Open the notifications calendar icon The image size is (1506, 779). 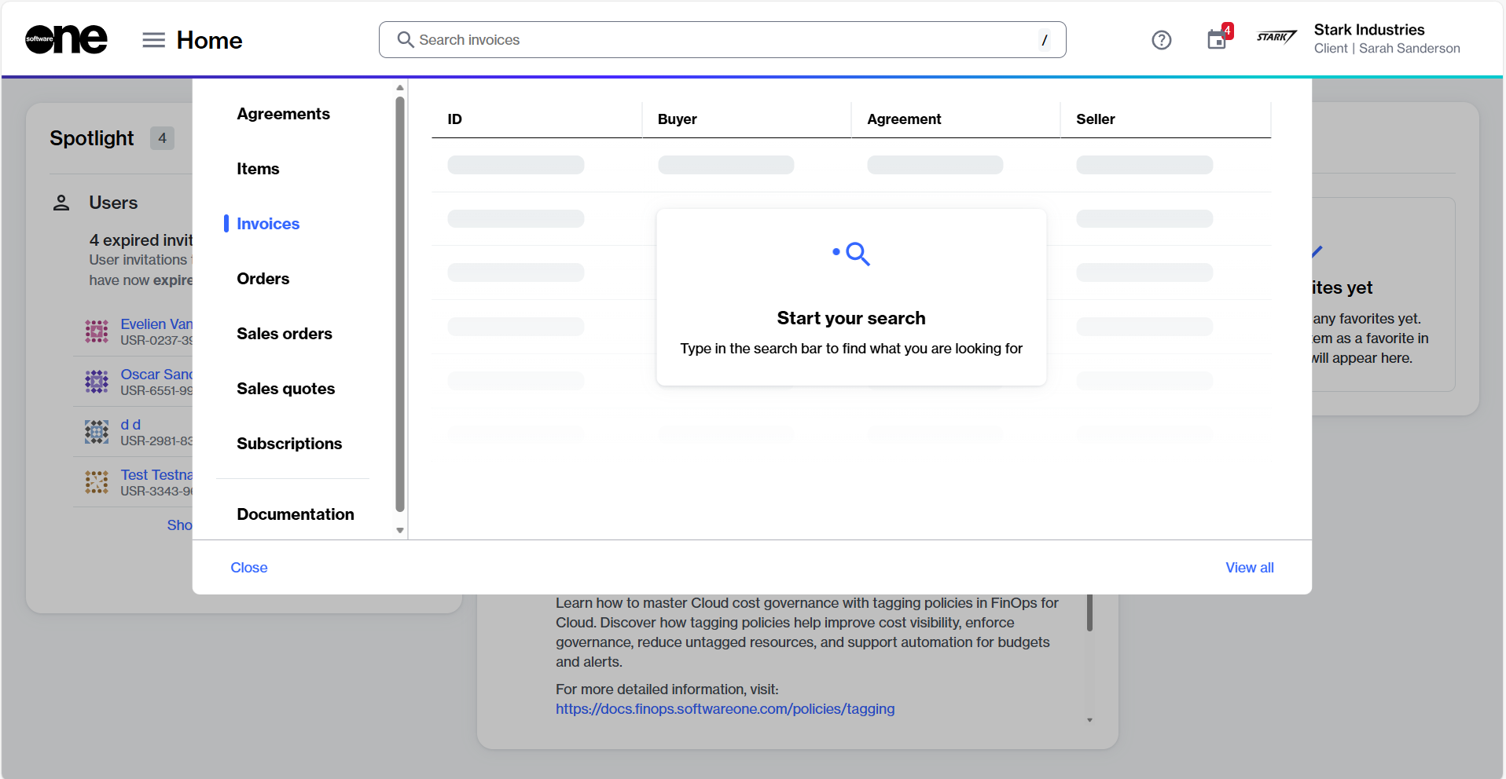click(1217, 39)
